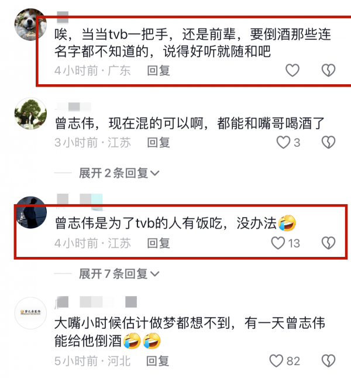Dislike the 为了tvb的人有饭吃 comment
351x378 pixels.
pyautogui.click(x=329, y=243)
